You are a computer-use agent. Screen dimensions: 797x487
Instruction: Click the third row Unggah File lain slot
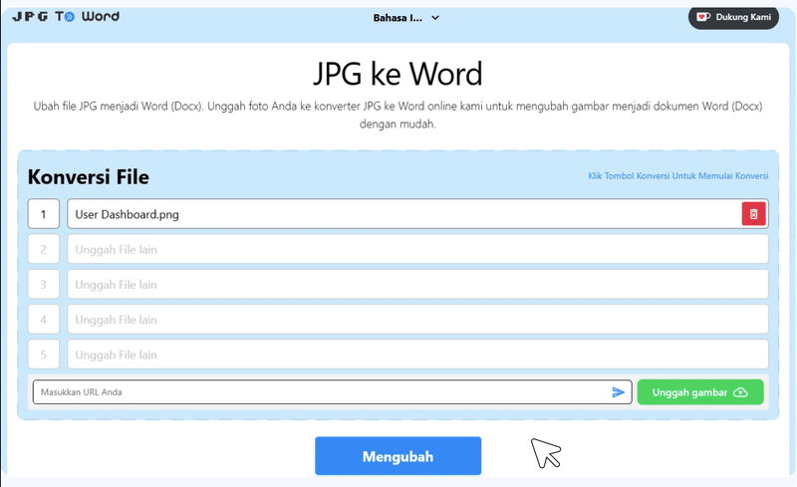click(417, 284)
